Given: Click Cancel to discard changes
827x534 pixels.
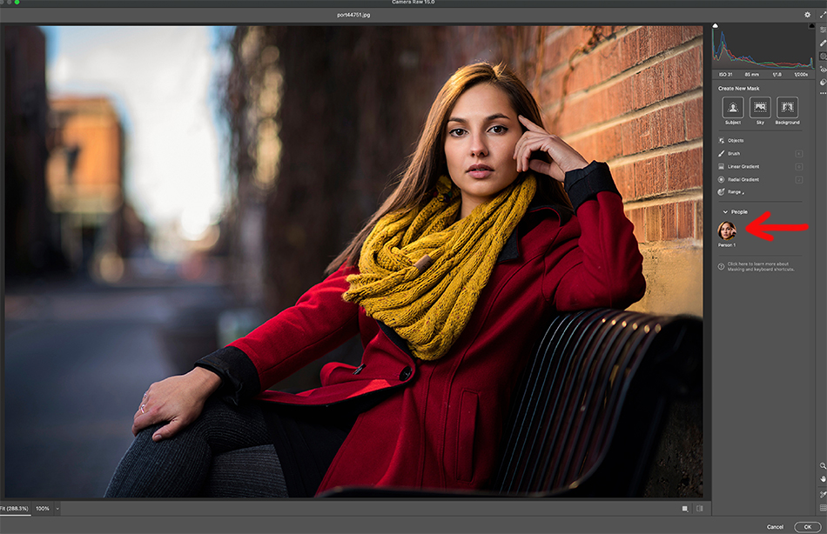Looking at the screenshot, I should pyautogui.click(x=775, y=527).
